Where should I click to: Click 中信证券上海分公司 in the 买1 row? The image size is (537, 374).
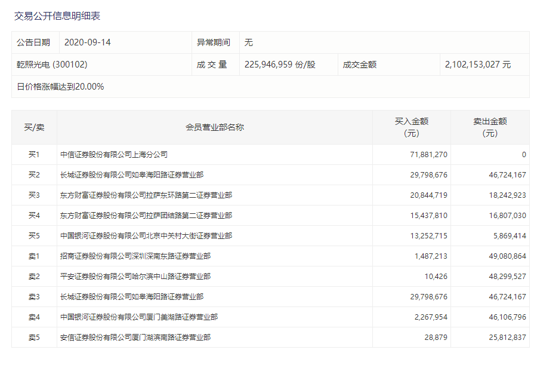[x=114, y=155]
